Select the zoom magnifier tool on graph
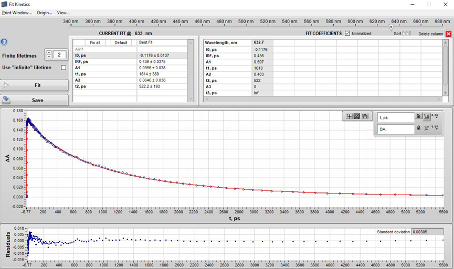Screen dimensions: 454x269 coord(357,116)
